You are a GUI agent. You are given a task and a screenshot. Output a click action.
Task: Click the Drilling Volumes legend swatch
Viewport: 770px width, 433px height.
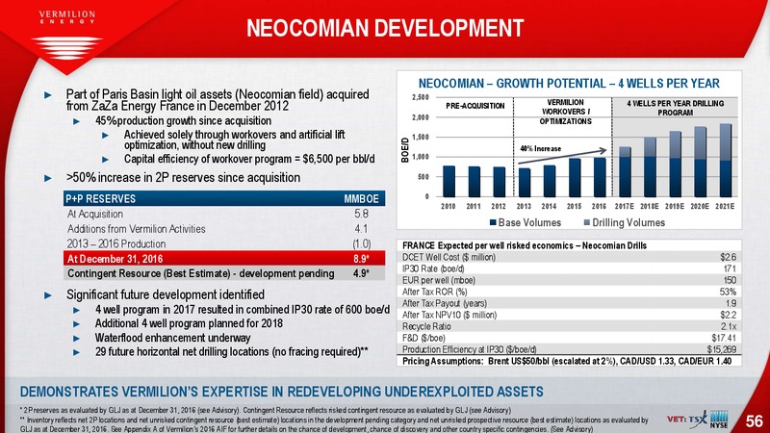[586, 223]
